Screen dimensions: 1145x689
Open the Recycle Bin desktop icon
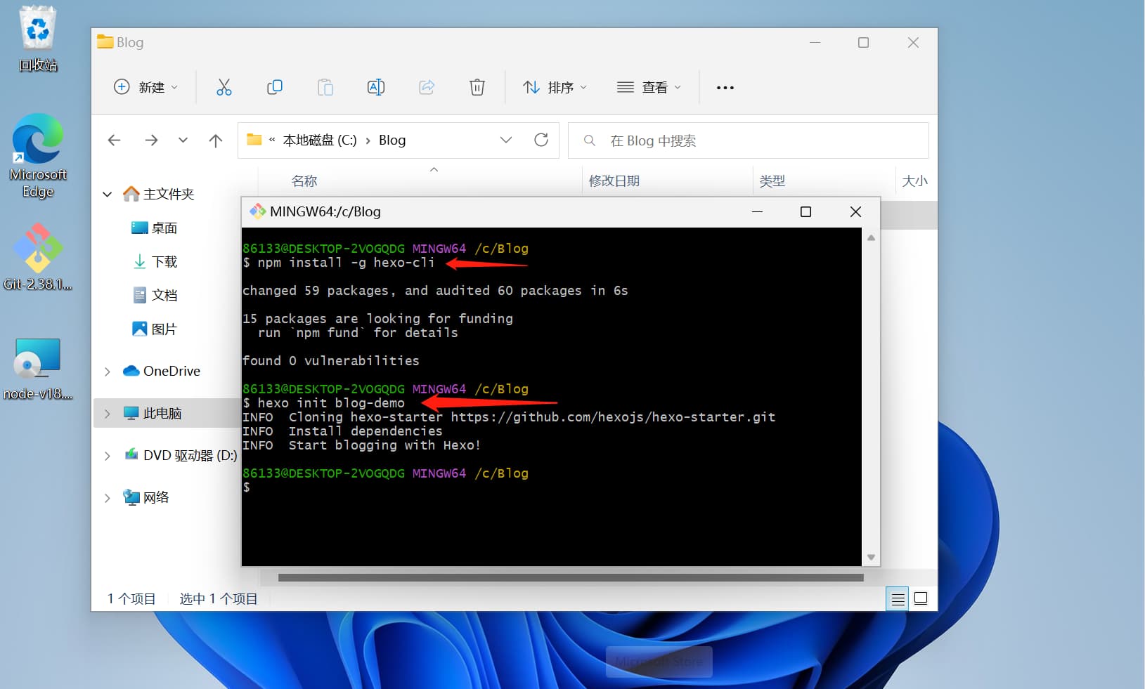(38, 39)
